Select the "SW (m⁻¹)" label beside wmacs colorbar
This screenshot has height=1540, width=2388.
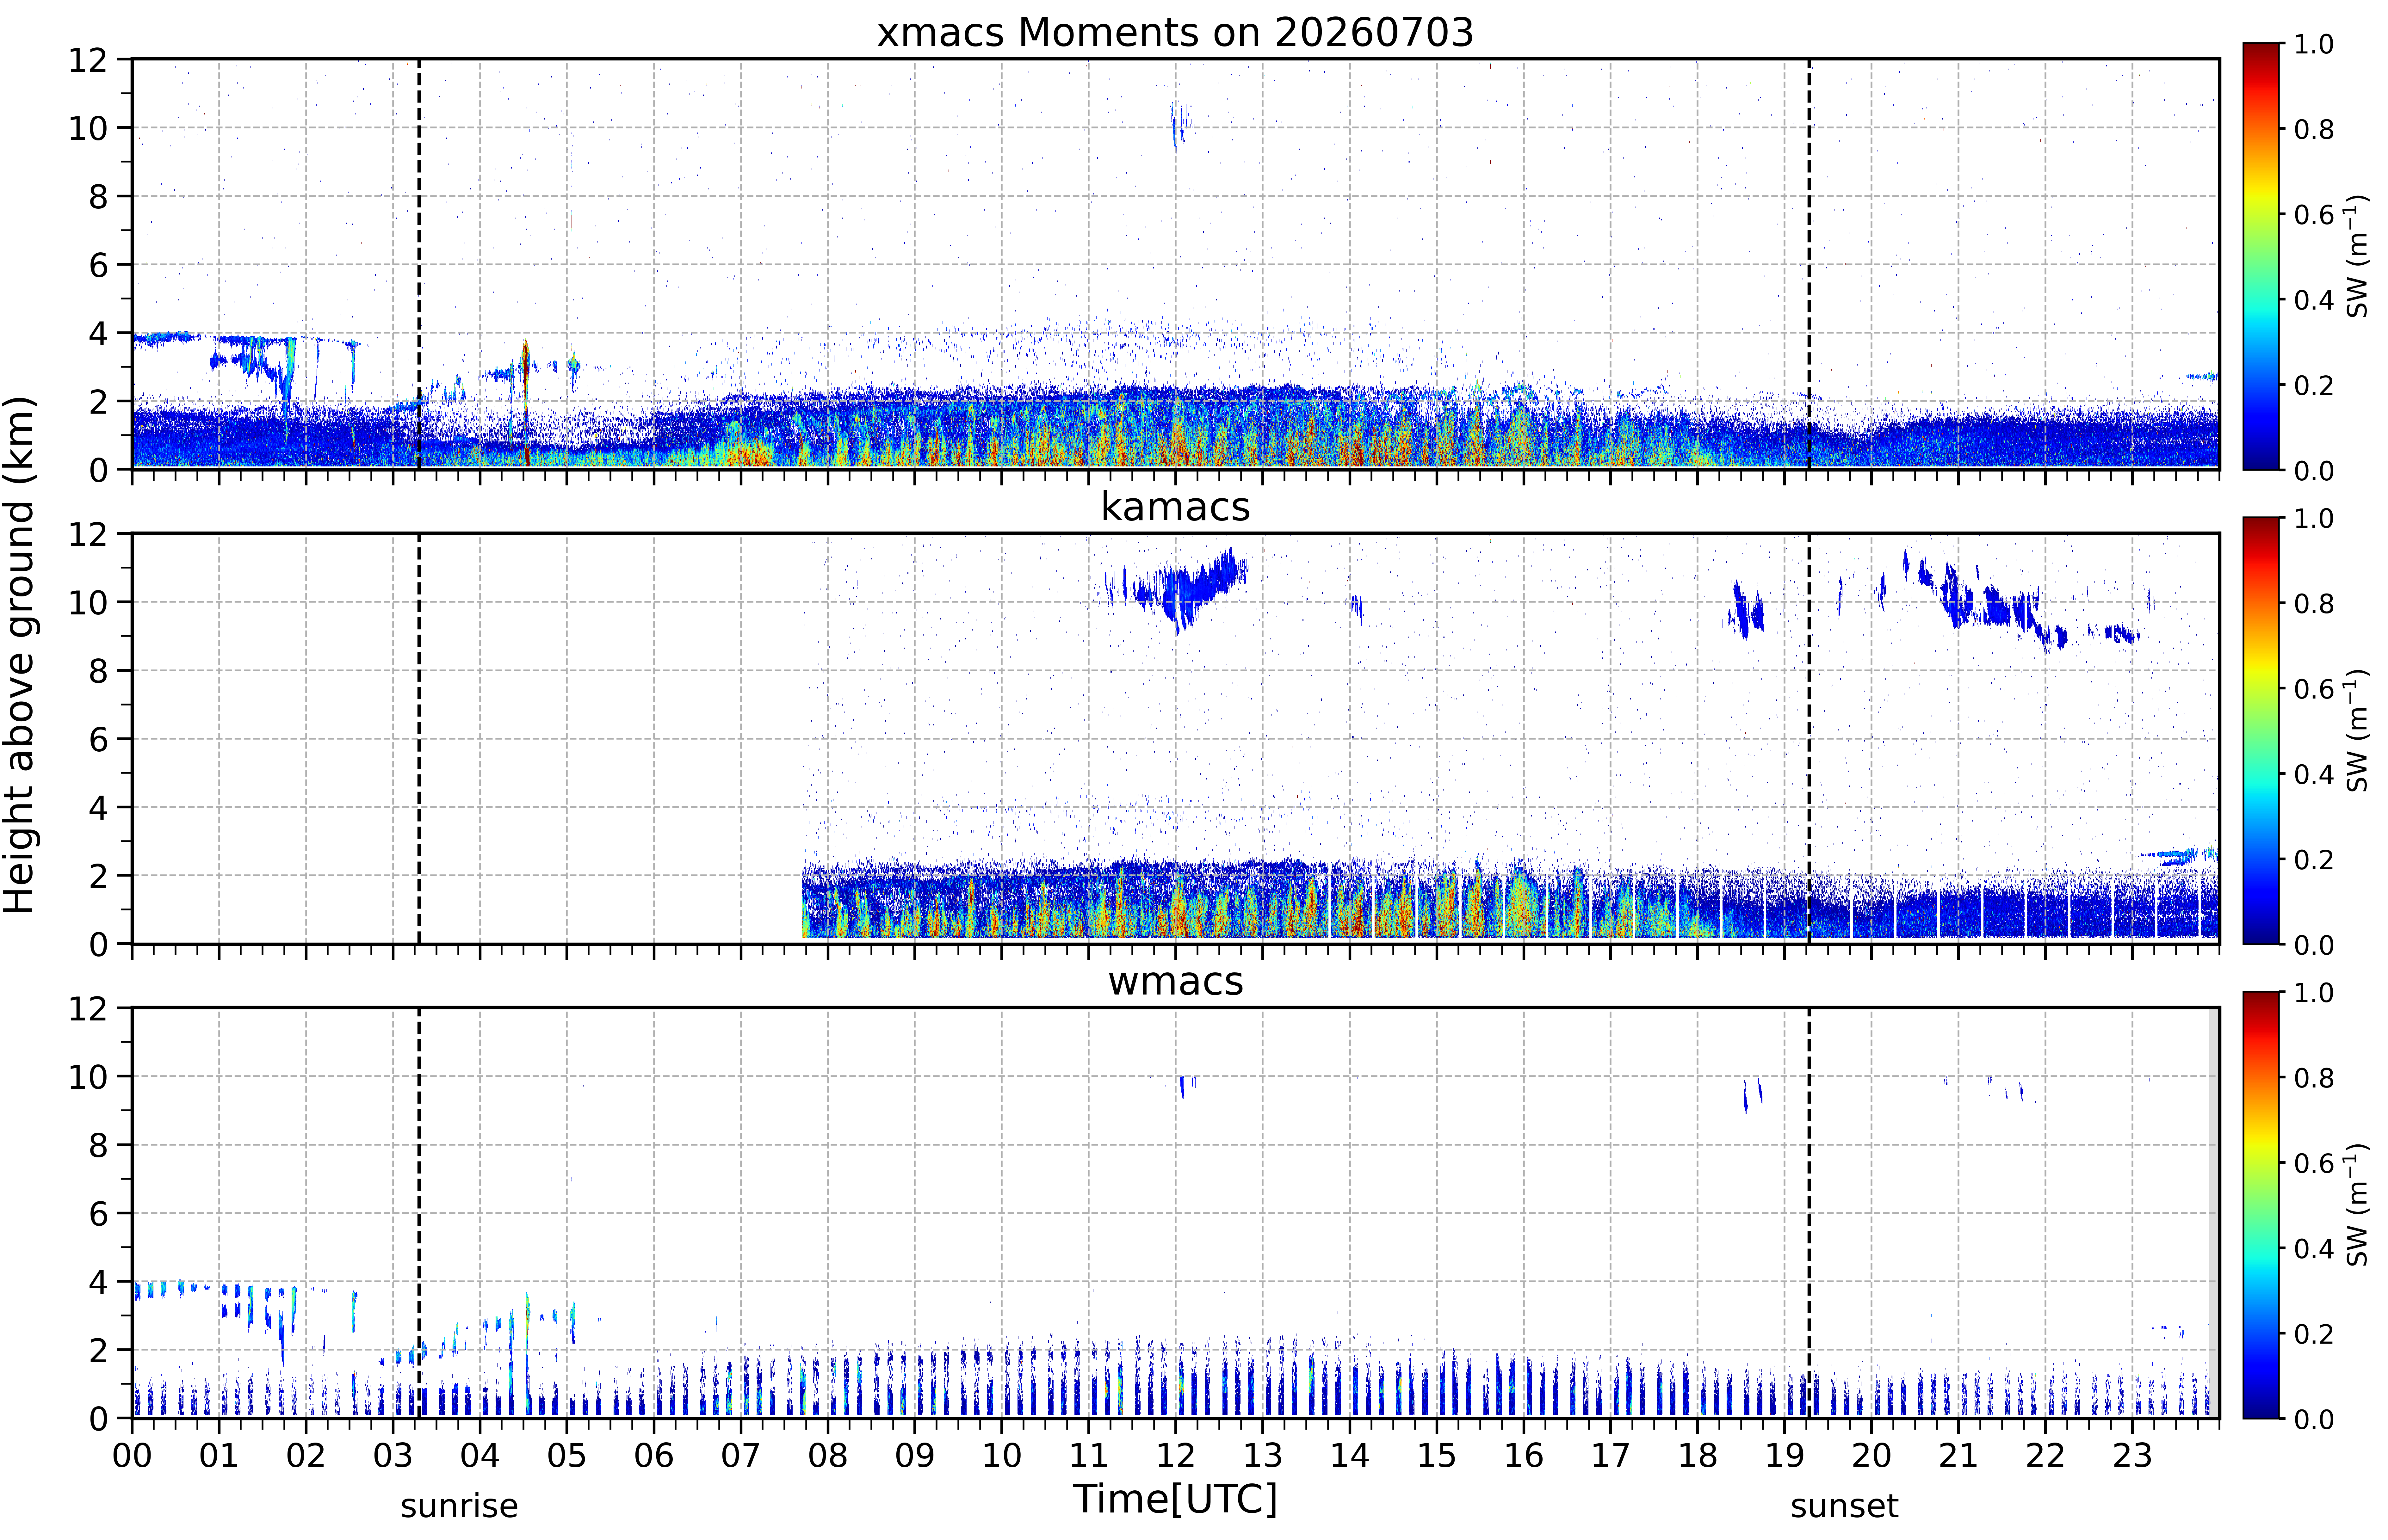[x=2357, y=1205]
